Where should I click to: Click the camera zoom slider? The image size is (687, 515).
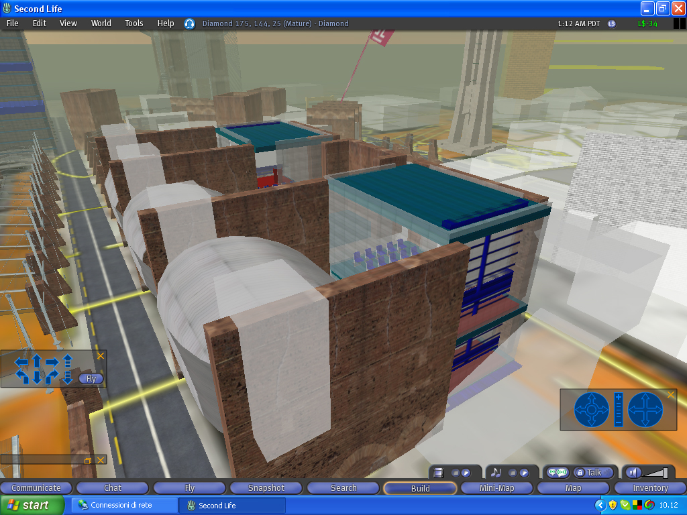coord(619,409)
